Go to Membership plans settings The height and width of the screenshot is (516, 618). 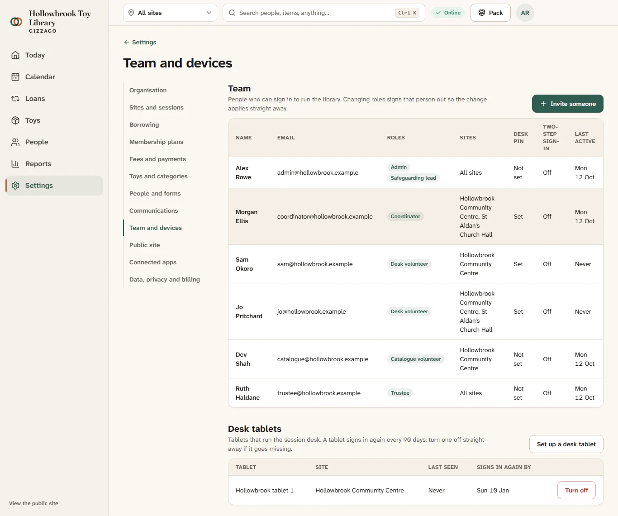click(156, 142)
